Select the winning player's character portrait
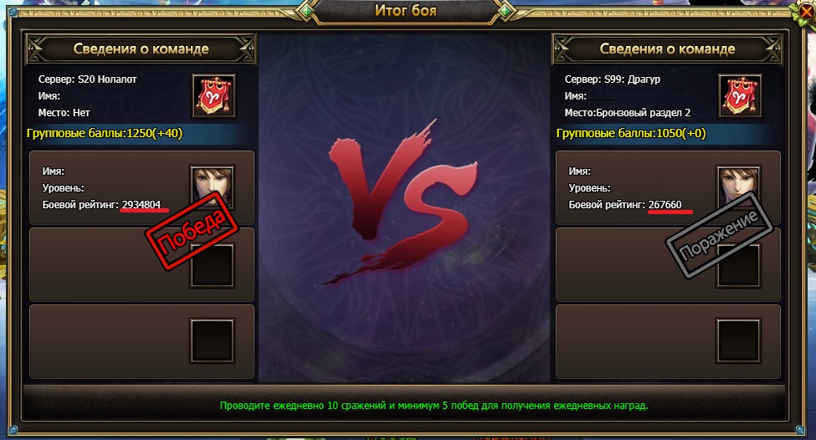This screenshot has height=440, width=816. pyautogui.click(x=212, y=187)
